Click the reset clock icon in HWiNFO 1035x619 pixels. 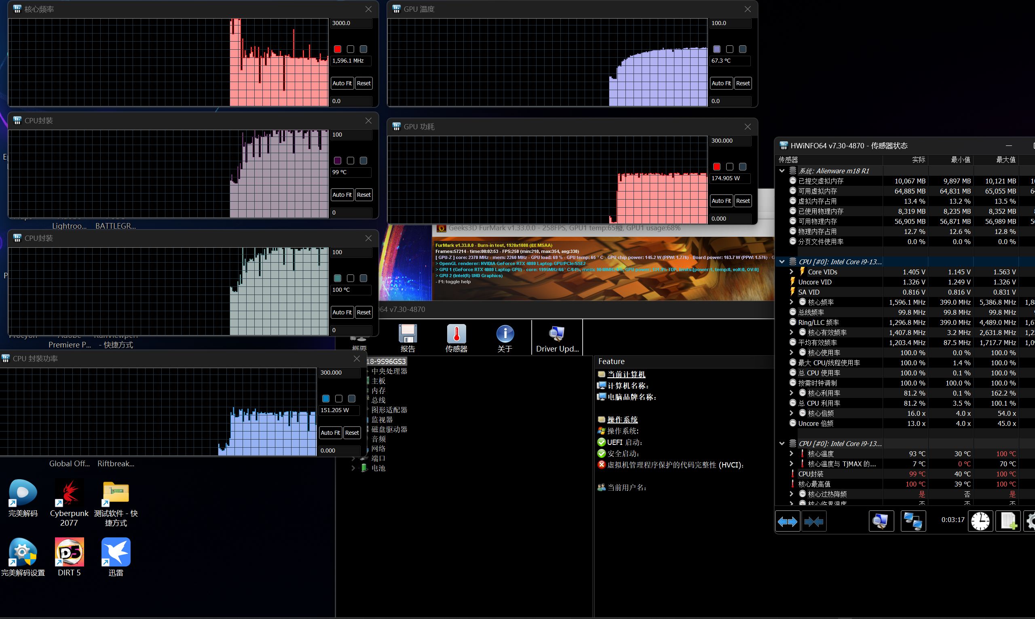pos(980,521)
